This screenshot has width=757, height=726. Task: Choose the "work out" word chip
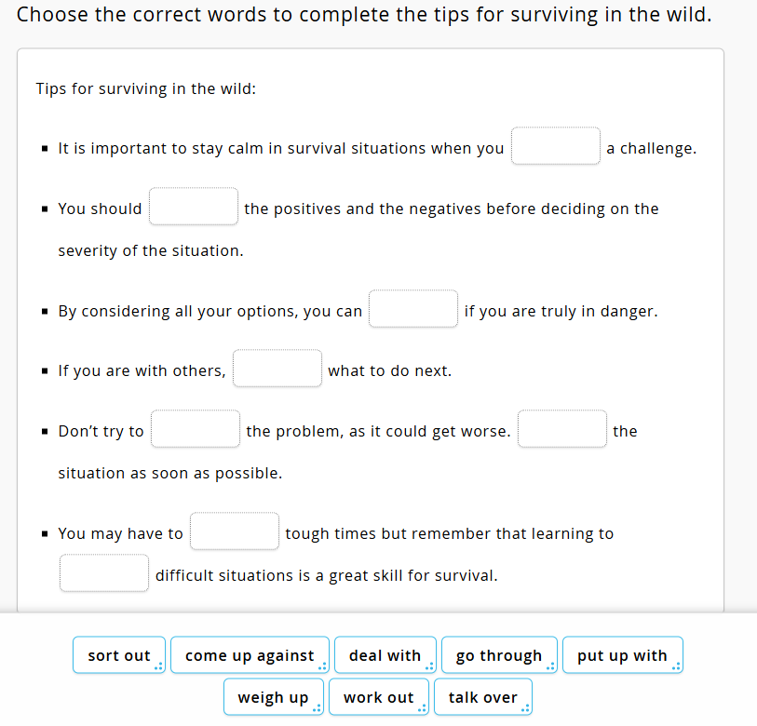tap(378, 697)
